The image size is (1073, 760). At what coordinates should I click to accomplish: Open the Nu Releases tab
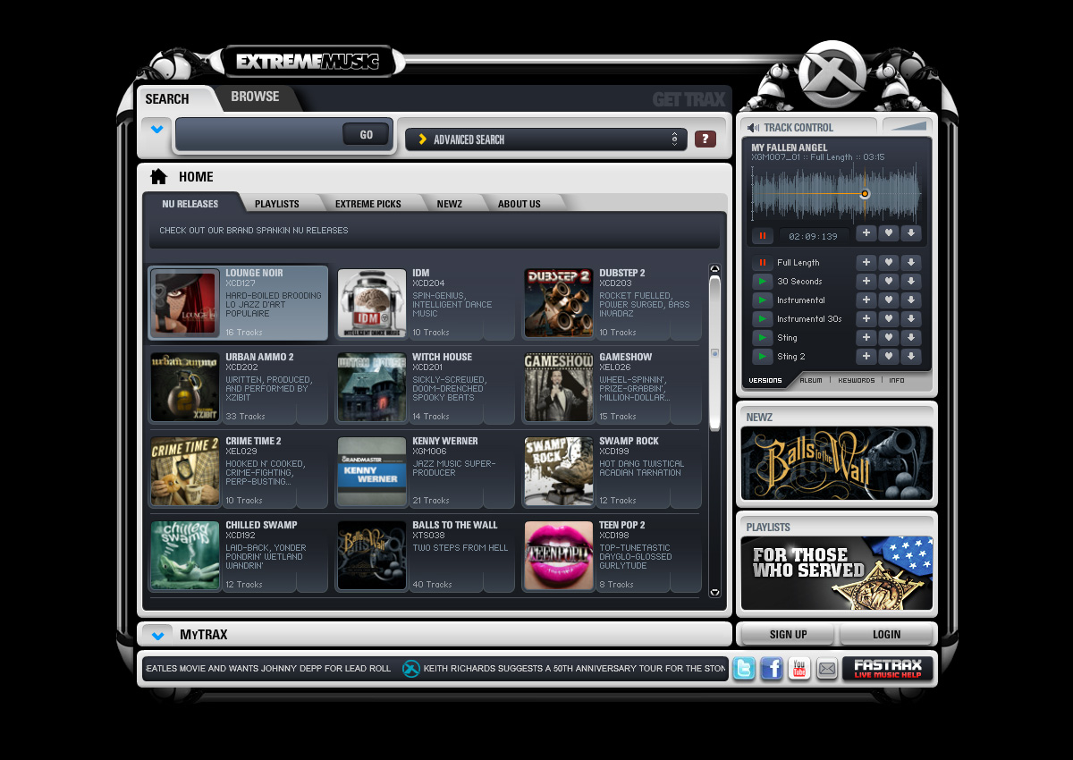[x=190, y=204]
